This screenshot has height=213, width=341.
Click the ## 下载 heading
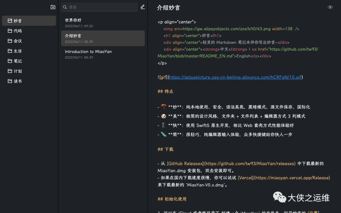coord(165,149)
